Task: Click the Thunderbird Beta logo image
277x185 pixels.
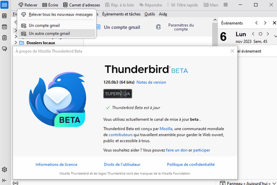Action: coord(57,100)
